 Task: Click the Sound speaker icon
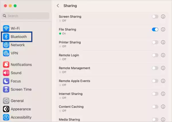click(6, 73)
